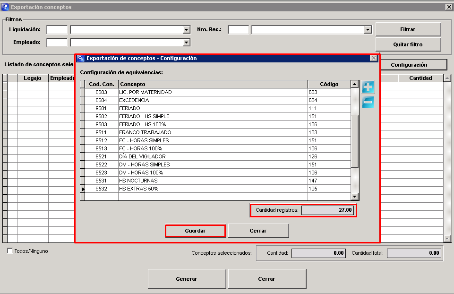Viewport: 454px width, 294px height.
Task: Select the DV - HORAS SIMPLES cell
Action: point(213,164)
